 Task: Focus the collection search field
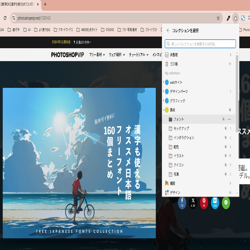point(200,44)
